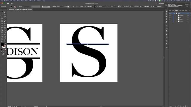Select the monogram document tab

tap(20, 10)
